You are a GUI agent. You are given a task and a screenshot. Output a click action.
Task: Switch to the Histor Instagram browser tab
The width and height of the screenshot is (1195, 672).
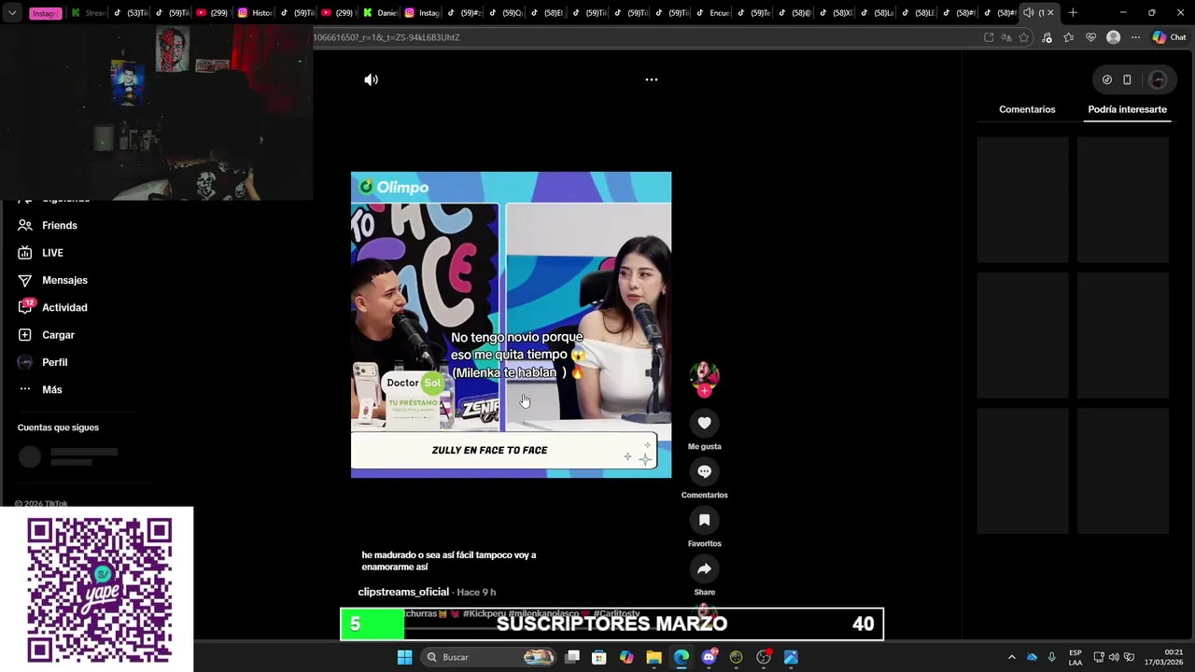click(x=255, y=13)
